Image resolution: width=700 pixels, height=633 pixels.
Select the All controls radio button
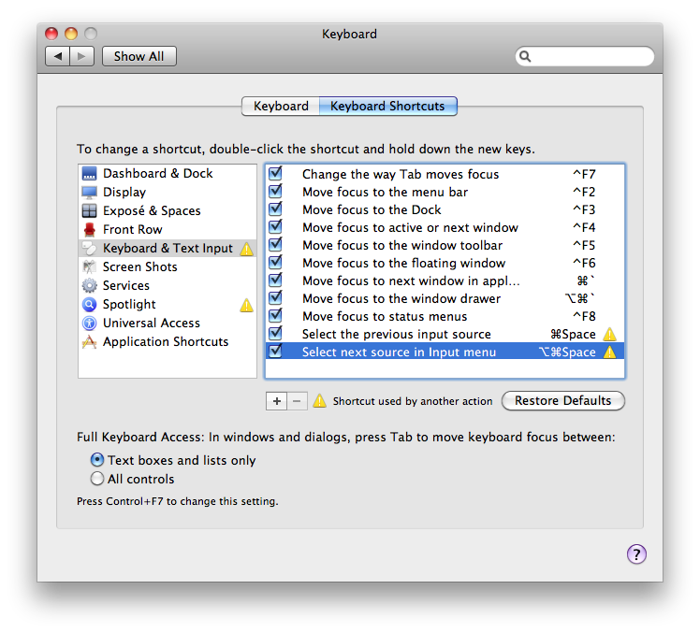[97, 479]
